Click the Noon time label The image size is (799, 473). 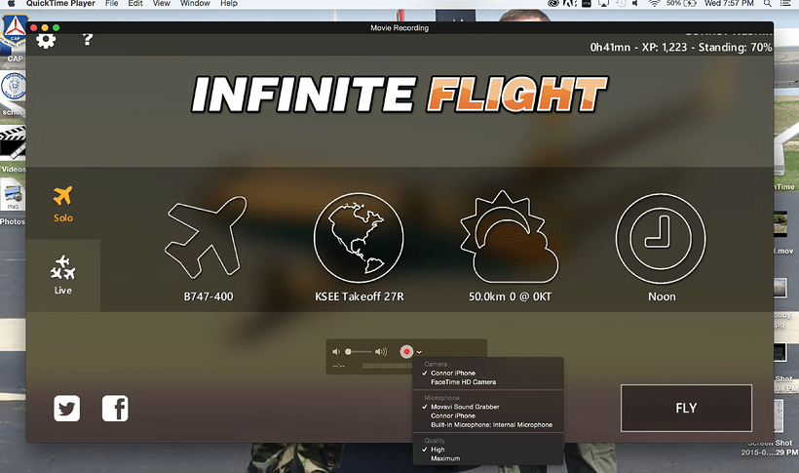pos(662,296)
